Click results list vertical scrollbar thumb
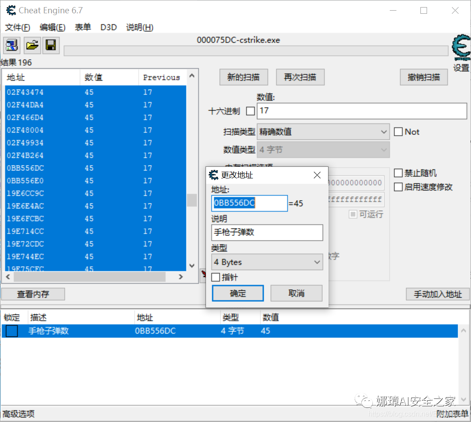The width and height of the screenshot is (471, 422). (192, 200)
